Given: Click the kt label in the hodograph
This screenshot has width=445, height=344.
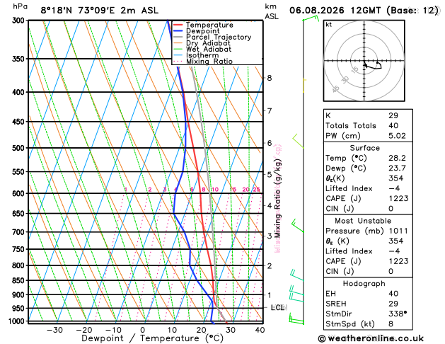Looking at the screenshot, I should 329,25.
